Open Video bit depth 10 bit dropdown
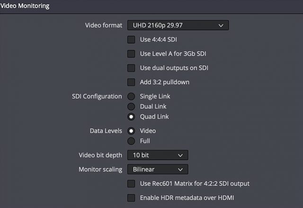The width and height of the screenshot is (303, 208). point(158,155)
